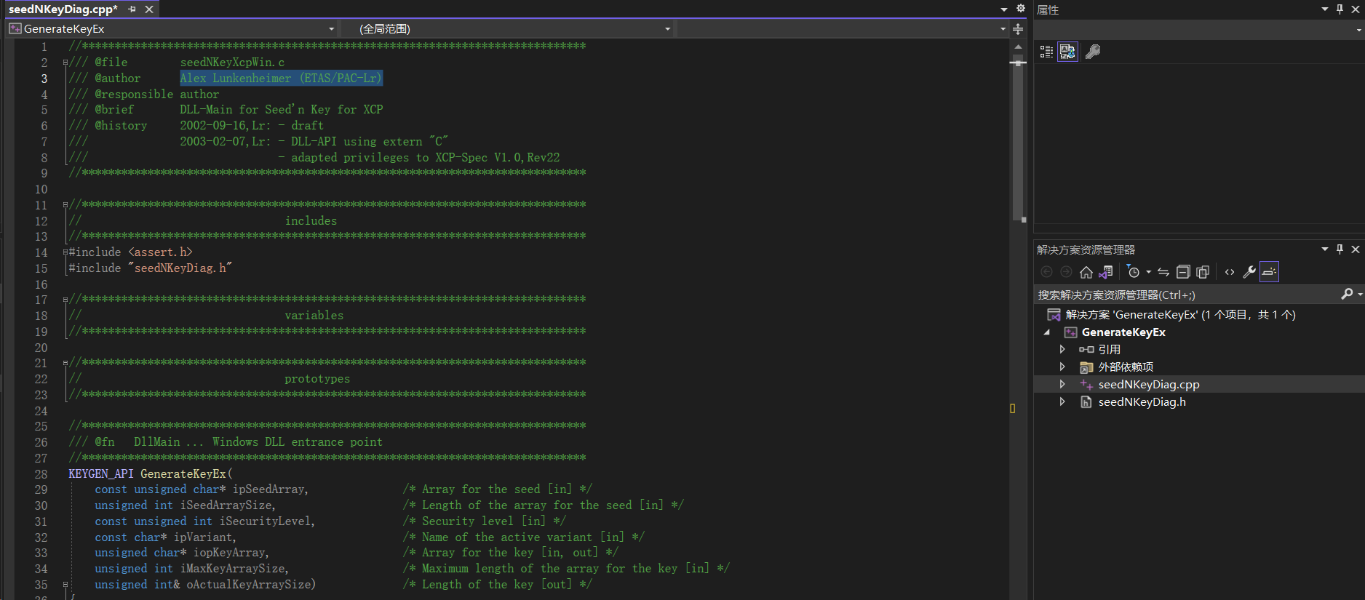Image resolution: width=1365 pixels, height=600 pixels.
Task: Open search options dropdown in Solution Explorer
Action: [1360, 295]
